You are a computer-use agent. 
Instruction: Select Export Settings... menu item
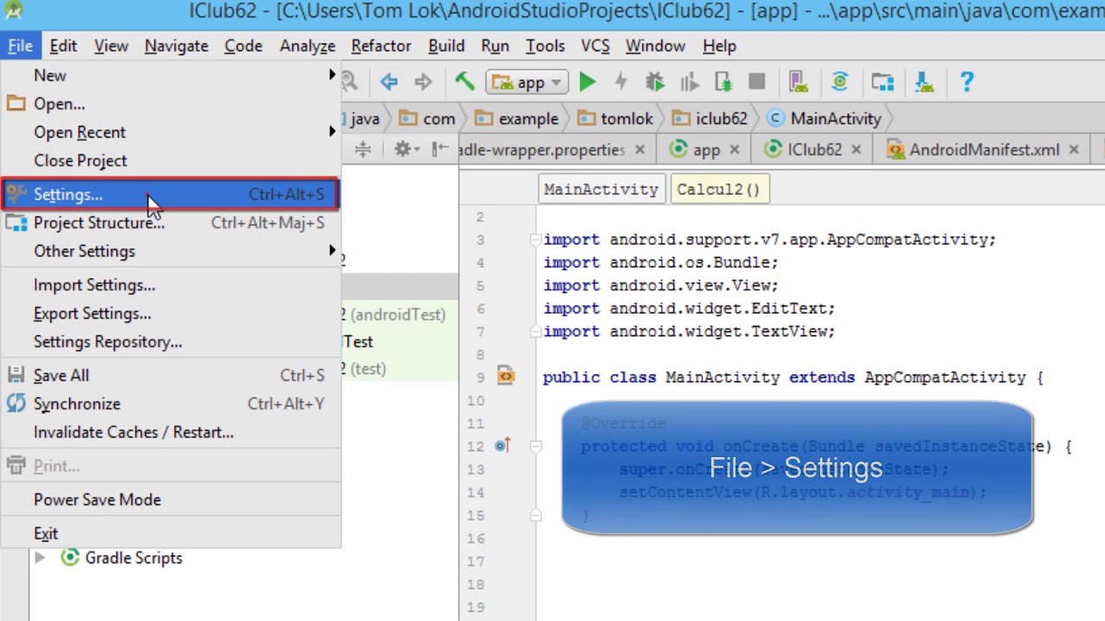pyautogui.click(x=170, y=313)
